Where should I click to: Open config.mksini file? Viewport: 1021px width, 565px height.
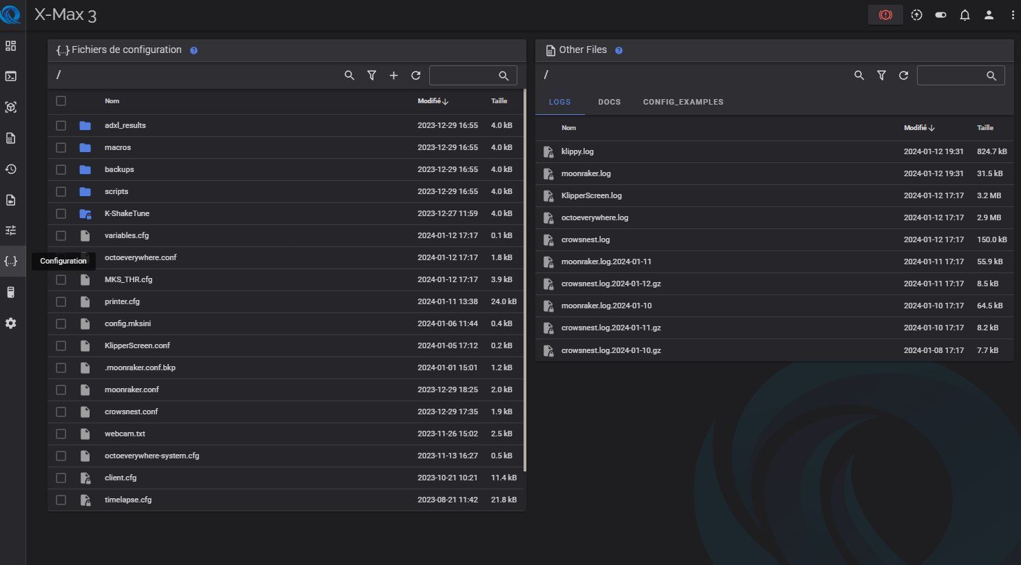[127, 323]
